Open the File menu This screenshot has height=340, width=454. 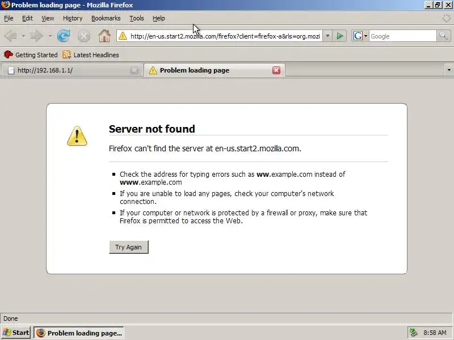[9, 18]
